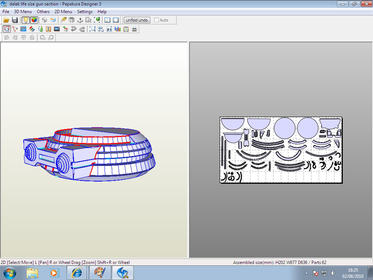Click the Assembled size status text
This screenshot has width=373, height=280.
[x=279, y=262]
